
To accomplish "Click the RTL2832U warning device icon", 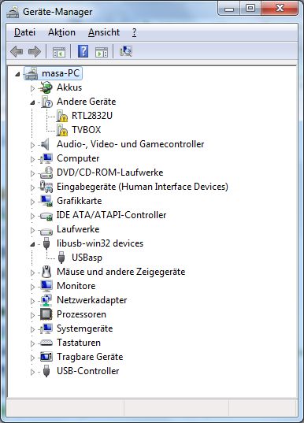I will click(61, 116).
